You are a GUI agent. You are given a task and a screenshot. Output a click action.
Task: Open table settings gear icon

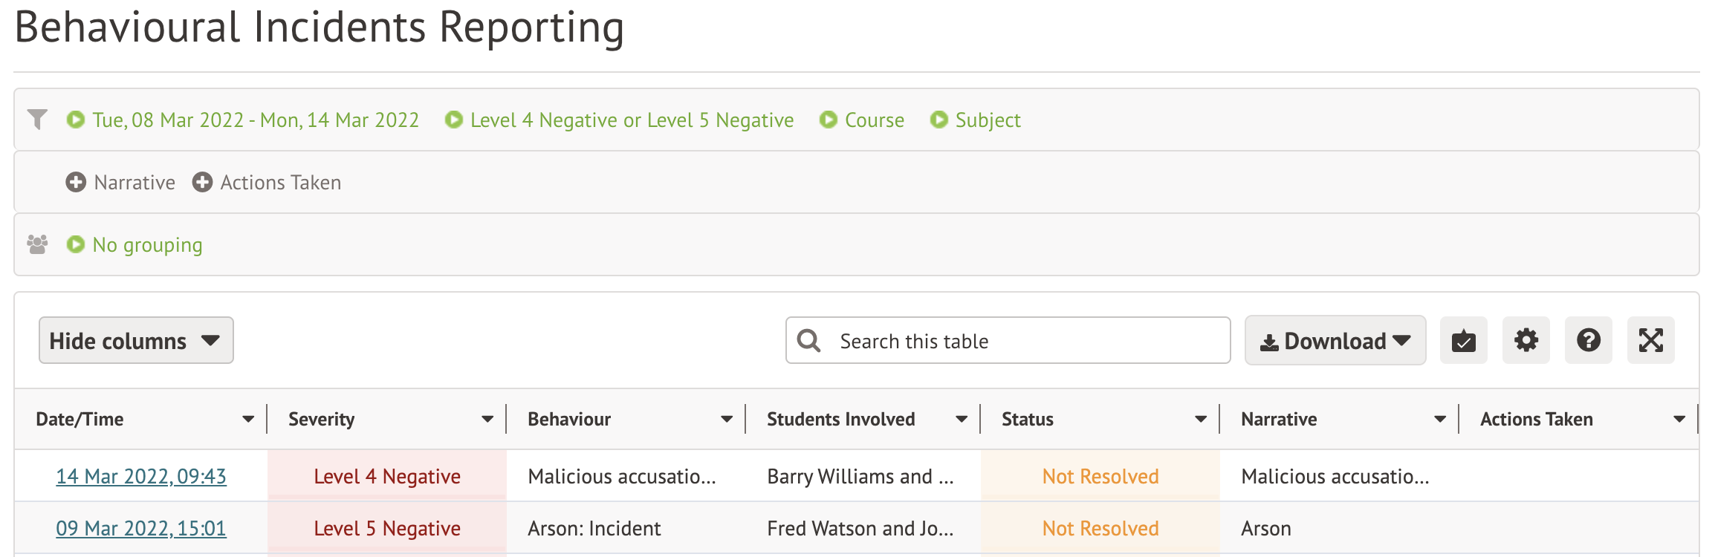1526,341
